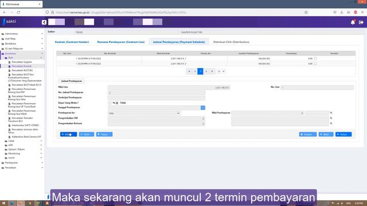Image resolution: width=367 pixels, height=206 pixels.
Task: Select Tidak for Bayar Uang Muka
Action: (x=117, y=103)
